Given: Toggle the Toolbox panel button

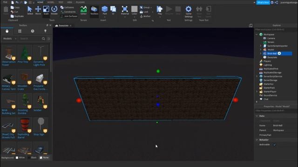Looking at the screenshot, I should click(94, 10).
